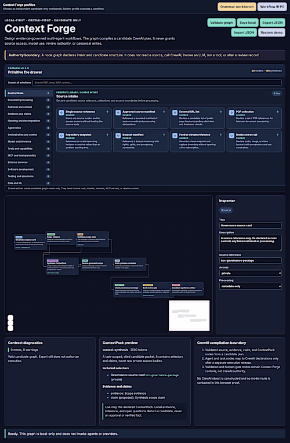Click the graph minimap thumbnail
Viewport: 290px width, 443px height.
[x=189, y=316]
